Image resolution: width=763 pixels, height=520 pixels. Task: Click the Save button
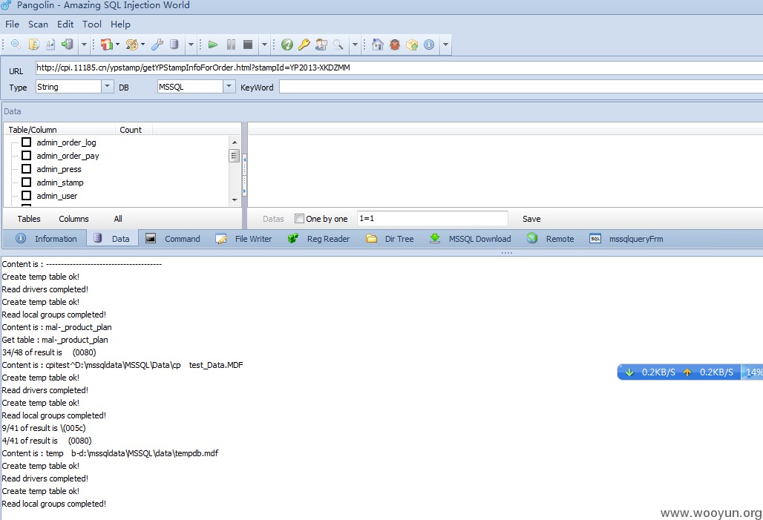(x=531, y=219)
